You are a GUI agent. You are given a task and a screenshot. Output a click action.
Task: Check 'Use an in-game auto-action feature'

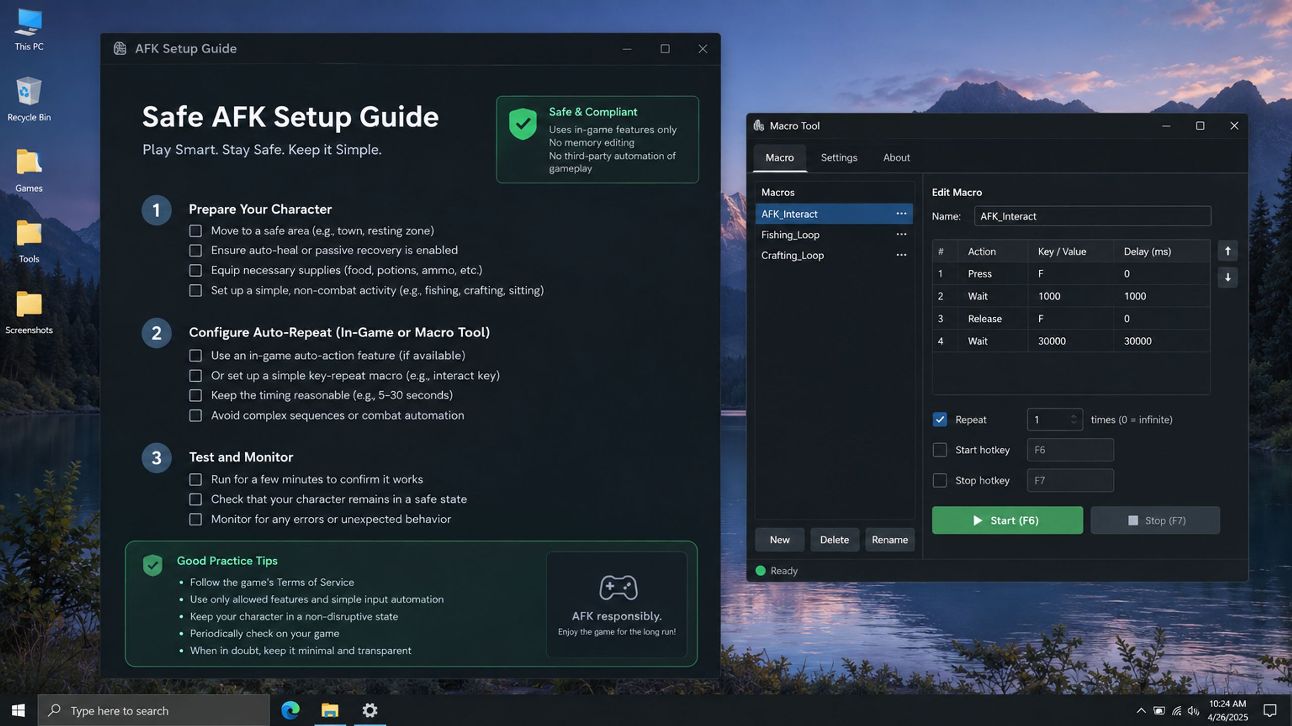195,356
